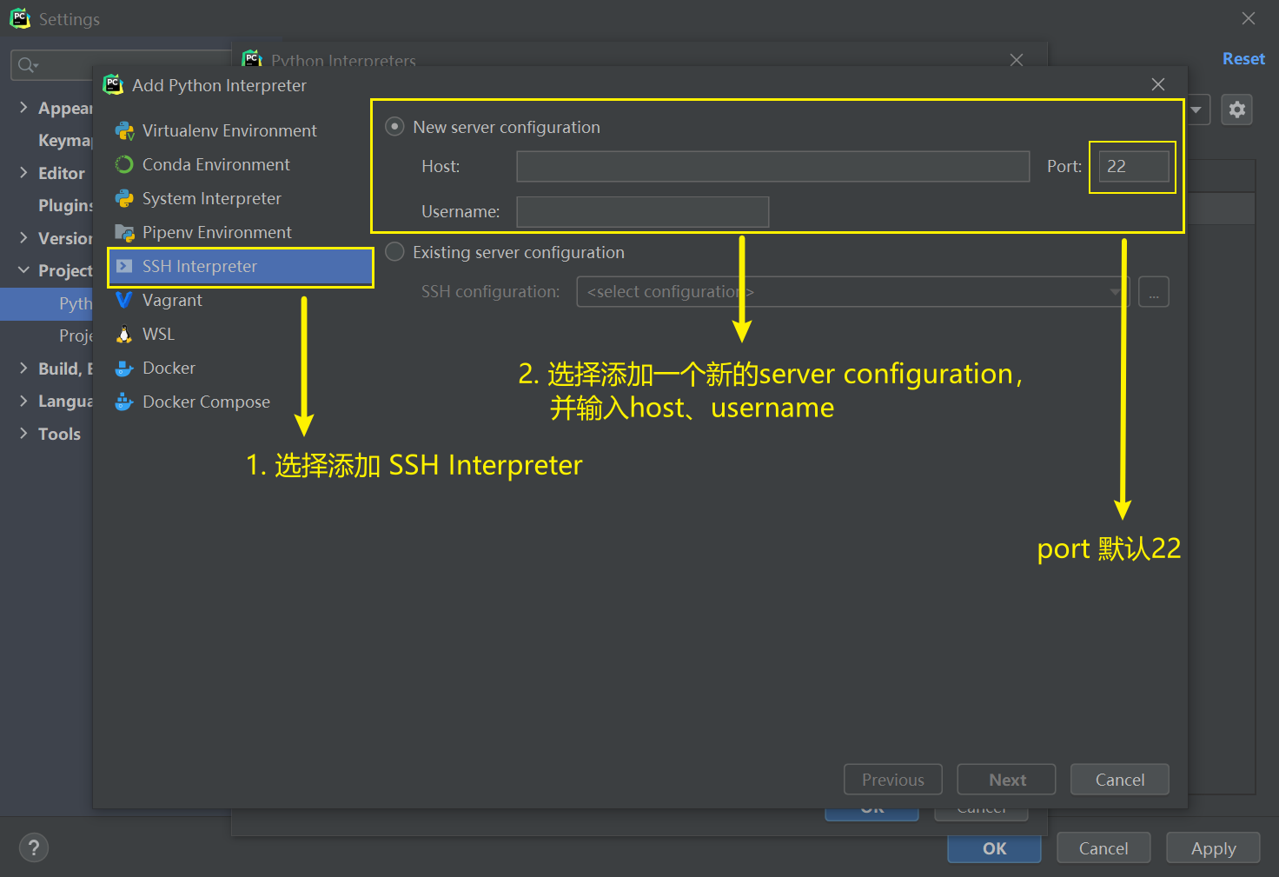This screenshot has width=1279, height=877.
Task: Select New server configuration radio button
Action: [x=394, y=127]
